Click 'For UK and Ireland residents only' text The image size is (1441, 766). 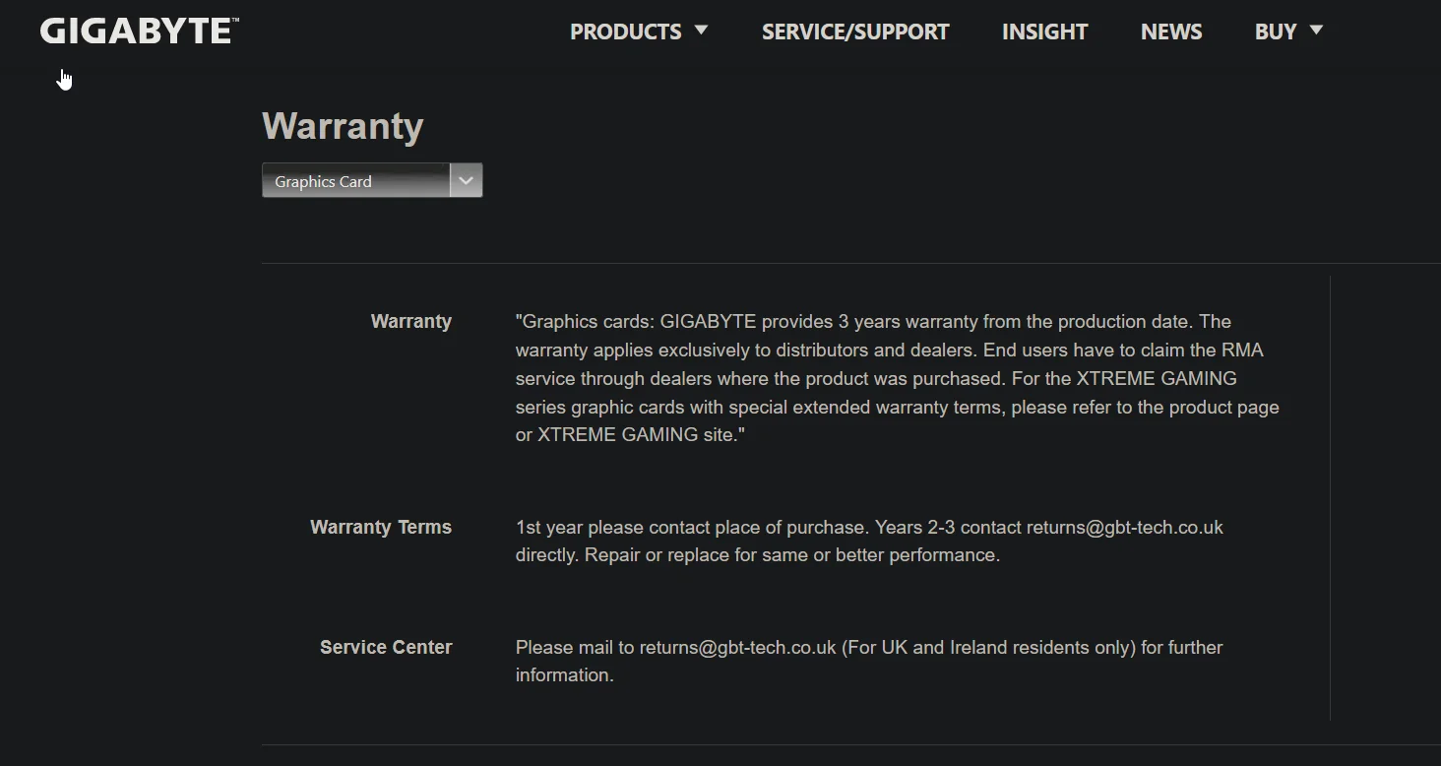[989, 647]
